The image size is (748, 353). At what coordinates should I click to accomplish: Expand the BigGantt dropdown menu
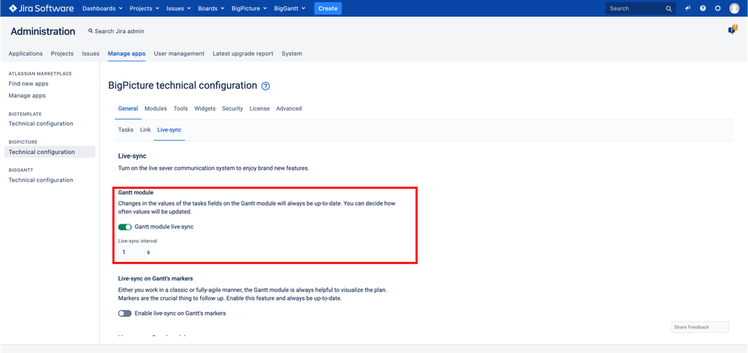(291, 8)
